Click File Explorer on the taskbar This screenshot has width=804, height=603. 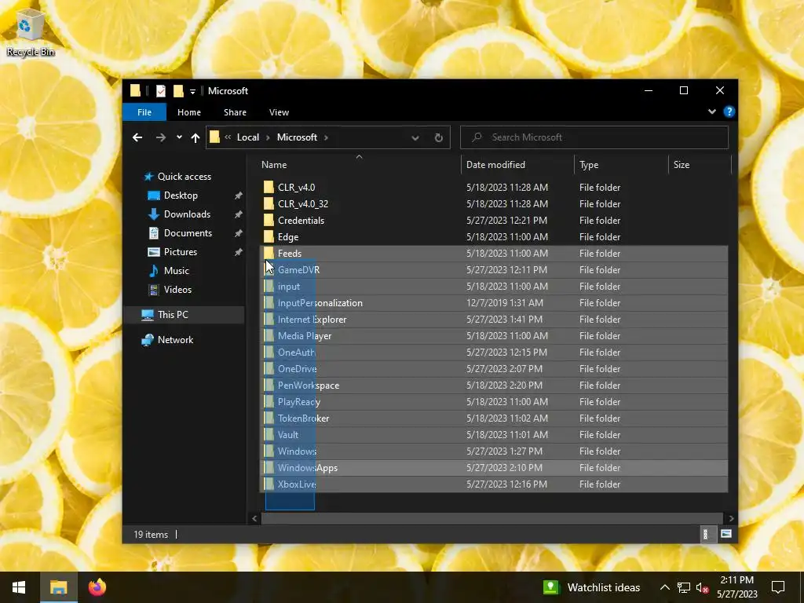coord(58,587)
